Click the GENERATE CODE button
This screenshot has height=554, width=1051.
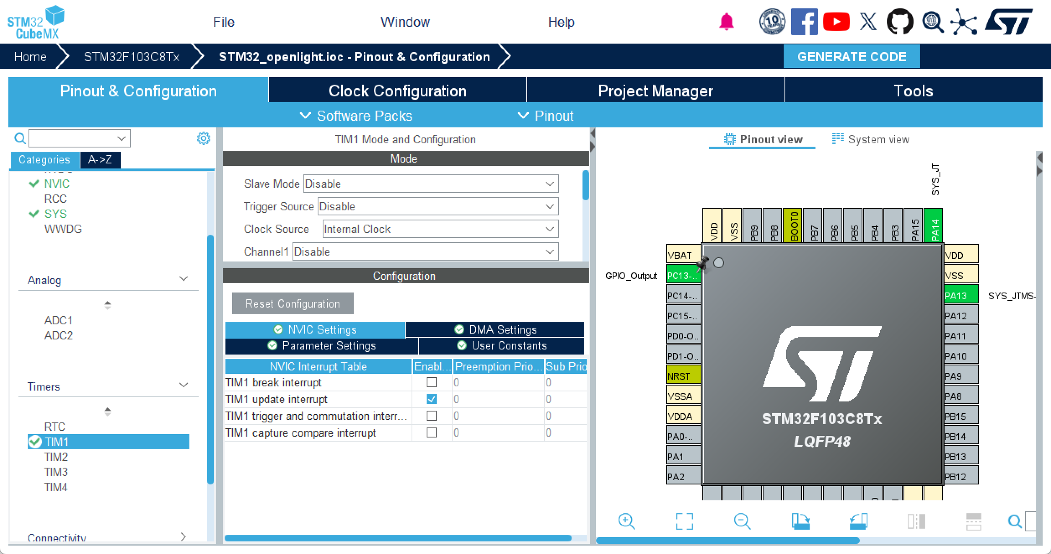852,57
